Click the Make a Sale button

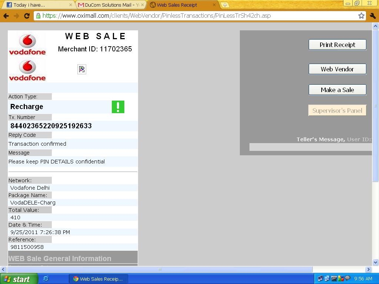[x=338, y=90]
